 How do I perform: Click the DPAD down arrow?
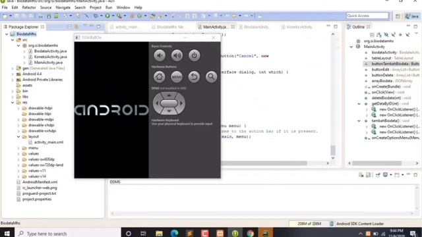point(169,111)
